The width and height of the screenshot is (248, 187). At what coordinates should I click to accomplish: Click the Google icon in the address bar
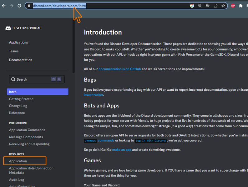click(x=192, y=6)
